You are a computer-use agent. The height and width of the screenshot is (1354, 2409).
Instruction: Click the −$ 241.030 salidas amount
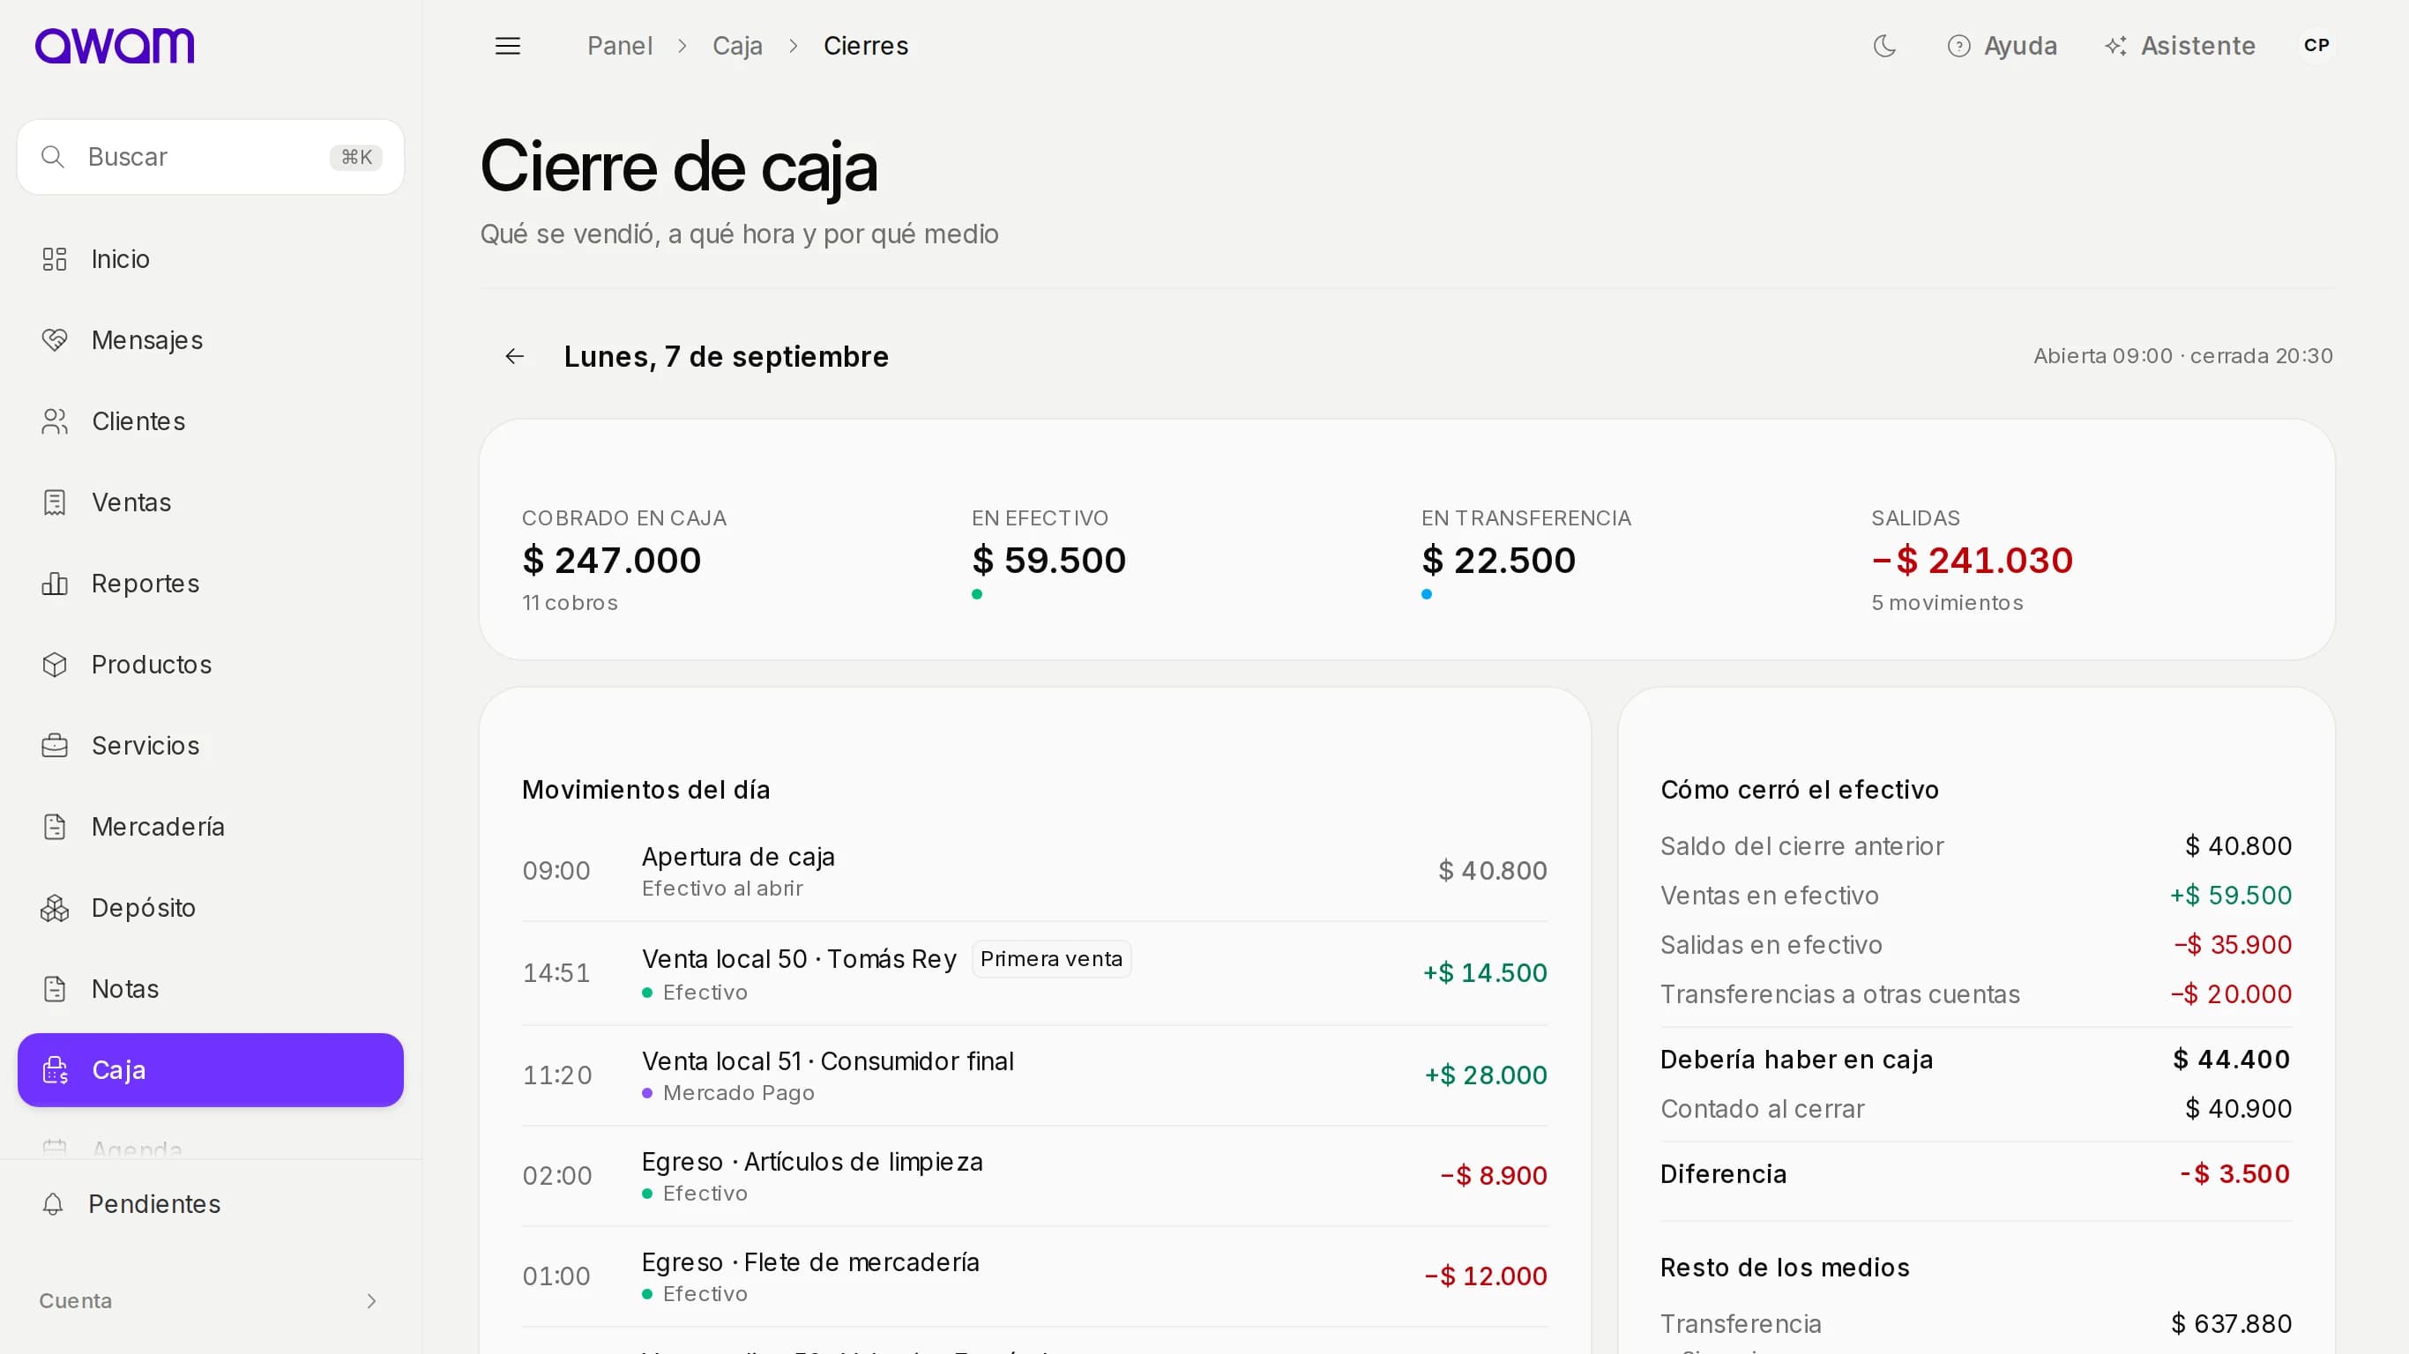pyautogui.click(x=1972, y=560)
